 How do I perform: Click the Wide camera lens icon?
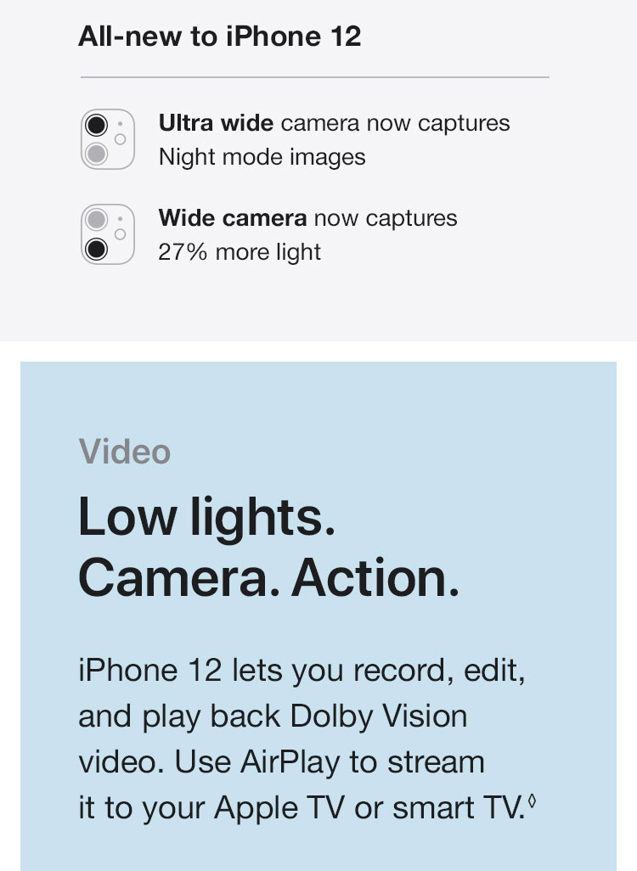pos(108,234)
